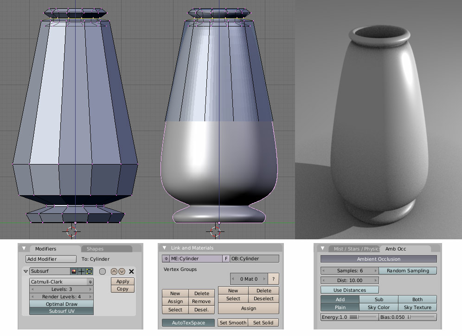Select Sky Texture ambient option
Image resolution: width=462 pixels, height=336 pixels.
(x=417, y=307)
